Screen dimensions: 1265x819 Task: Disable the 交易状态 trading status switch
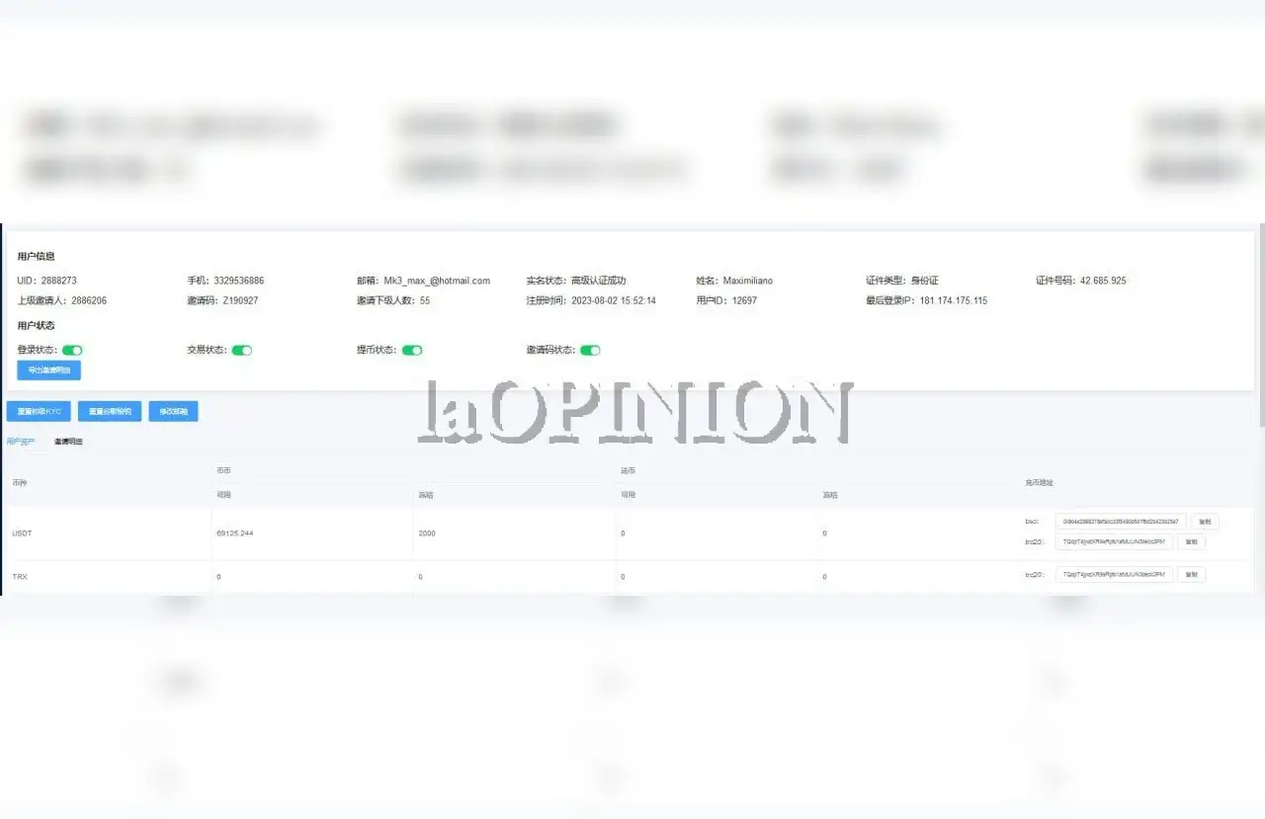pos(242,350)
